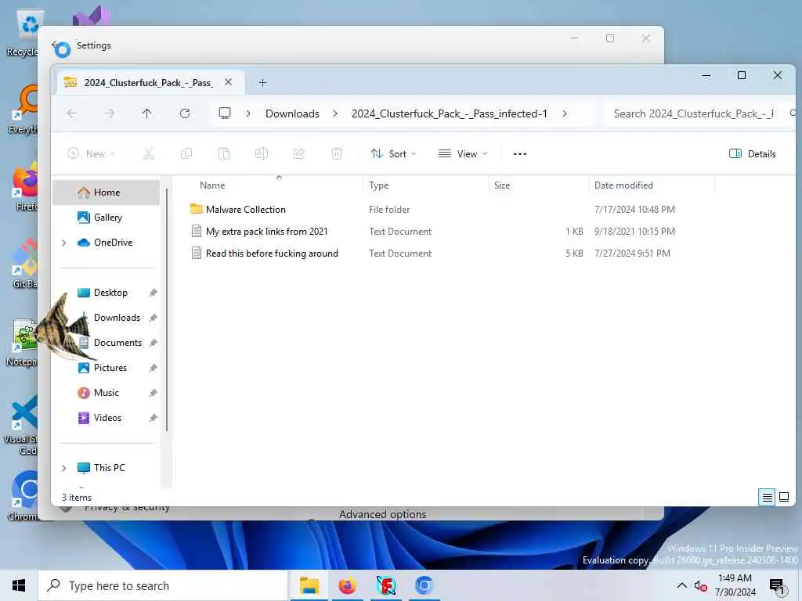The width and height of the screenshot is (802, 601).
Task: Refresh the current folder view
Action: pos(185,113)
